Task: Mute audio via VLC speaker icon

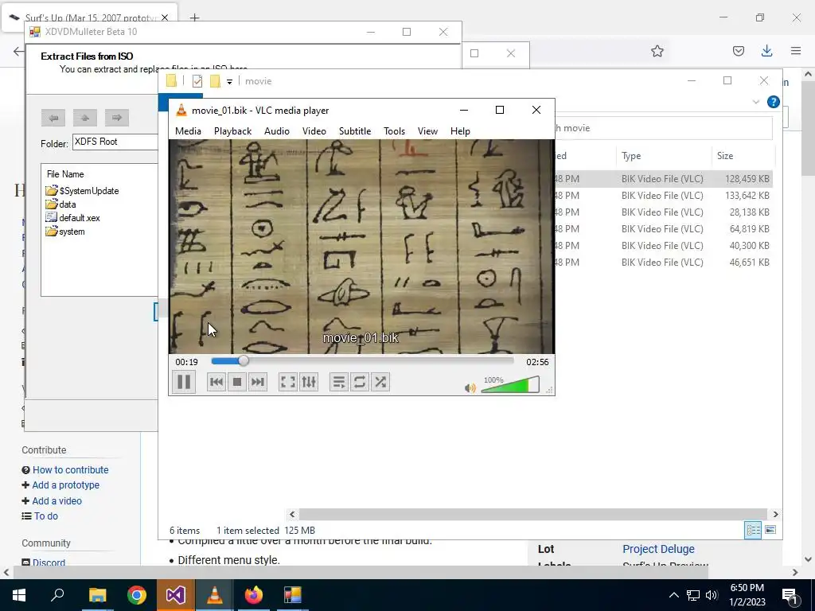Action: 470,387
